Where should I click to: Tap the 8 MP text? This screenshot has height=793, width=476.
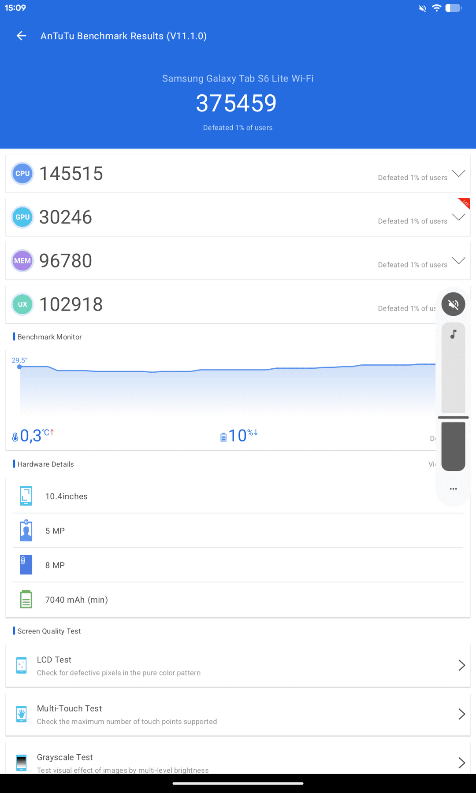click(x=55, y=565)
